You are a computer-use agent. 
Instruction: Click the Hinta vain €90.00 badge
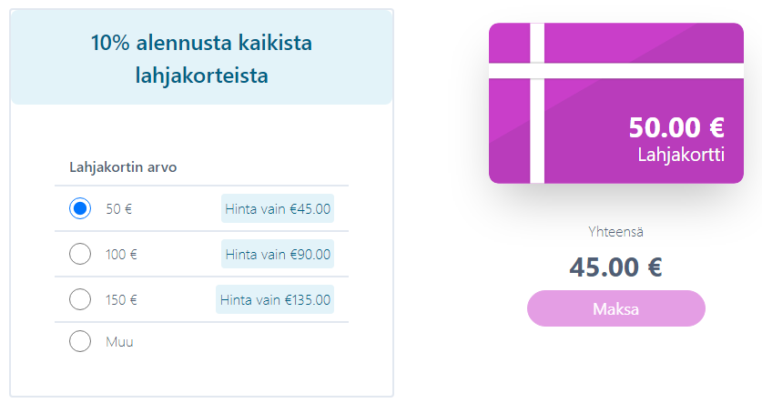(278, 255)
